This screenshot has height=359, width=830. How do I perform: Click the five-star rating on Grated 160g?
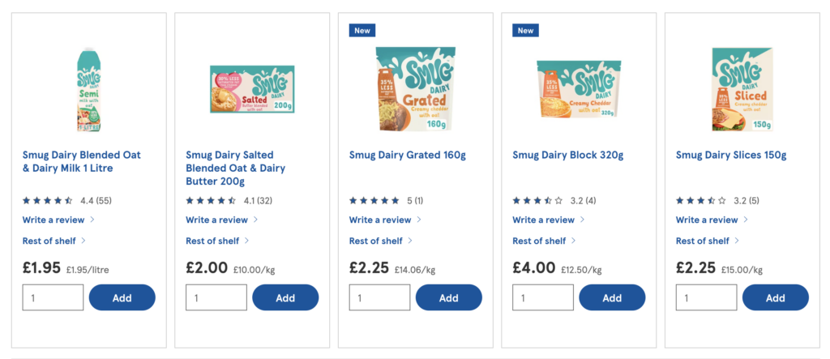374,200
